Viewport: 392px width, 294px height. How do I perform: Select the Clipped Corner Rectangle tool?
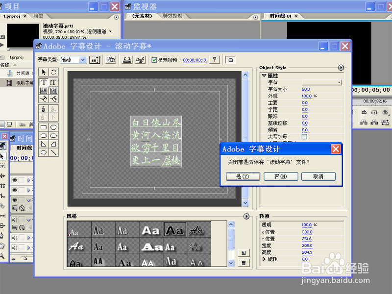(53, 127)
